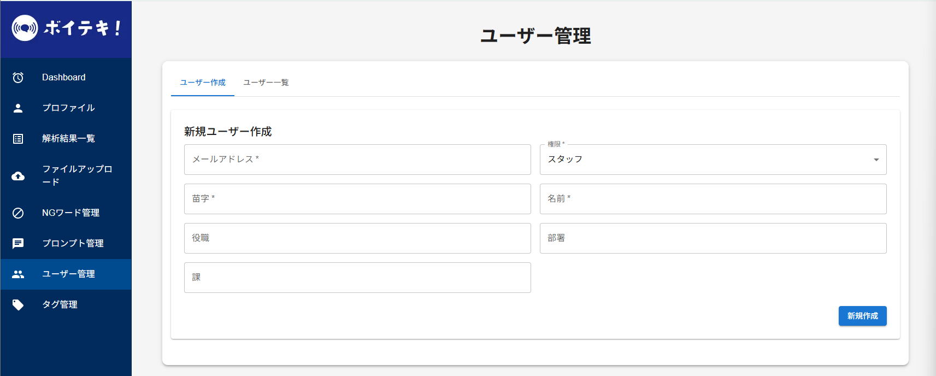Click the NGワード管理 prohibited icon
This screenshot has height=376, width=936.
18,213
